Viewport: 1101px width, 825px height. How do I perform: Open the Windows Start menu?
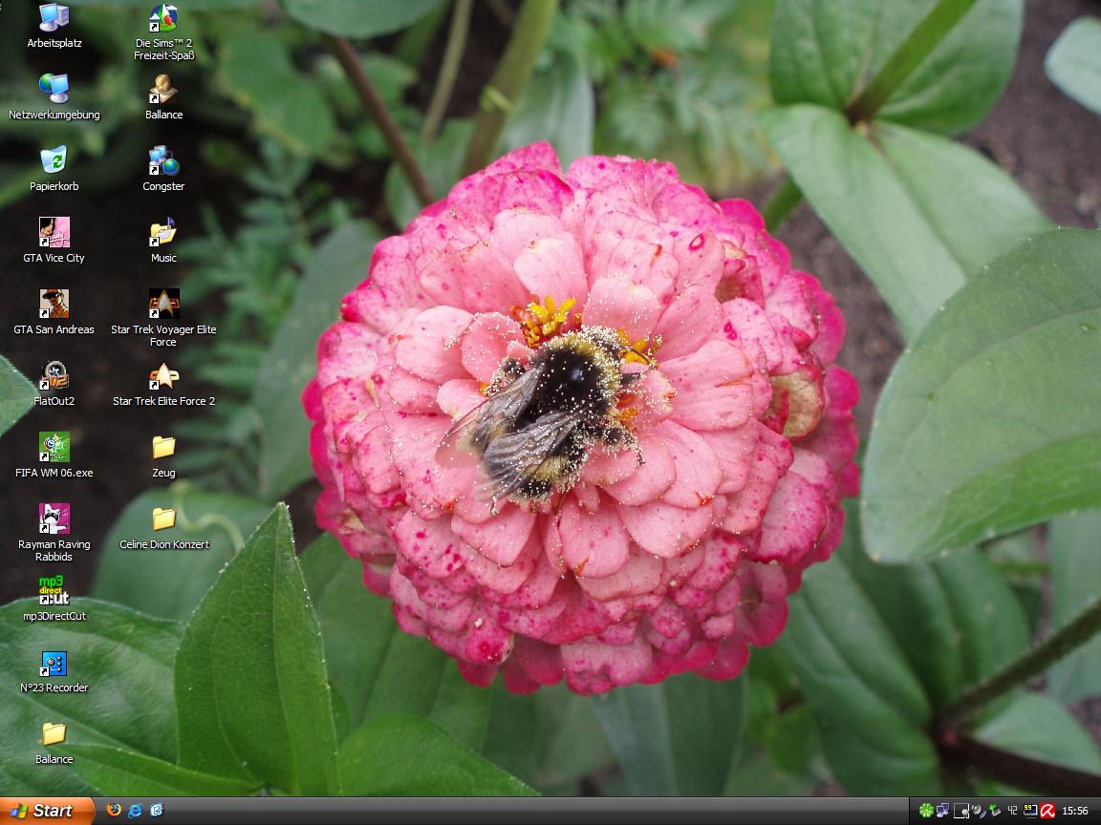[46, 811]
